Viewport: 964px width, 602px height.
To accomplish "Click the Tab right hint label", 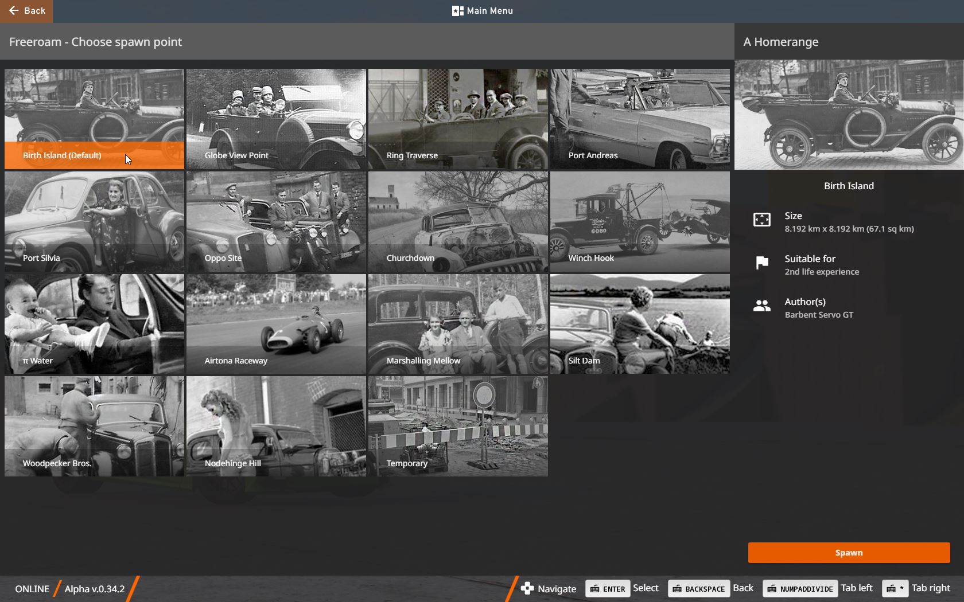I will pos(931,588).
